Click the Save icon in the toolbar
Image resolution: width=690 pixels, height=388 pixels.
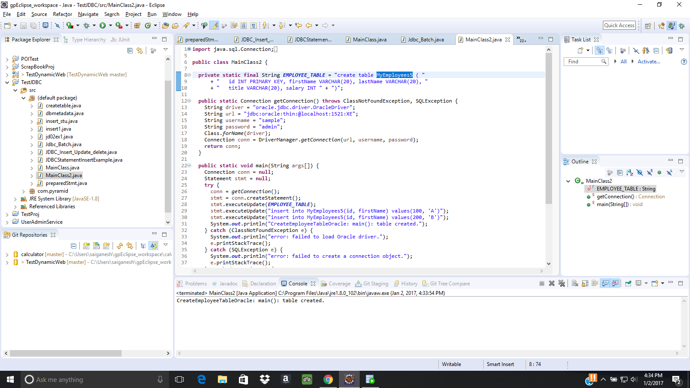[x=23, y=25]
